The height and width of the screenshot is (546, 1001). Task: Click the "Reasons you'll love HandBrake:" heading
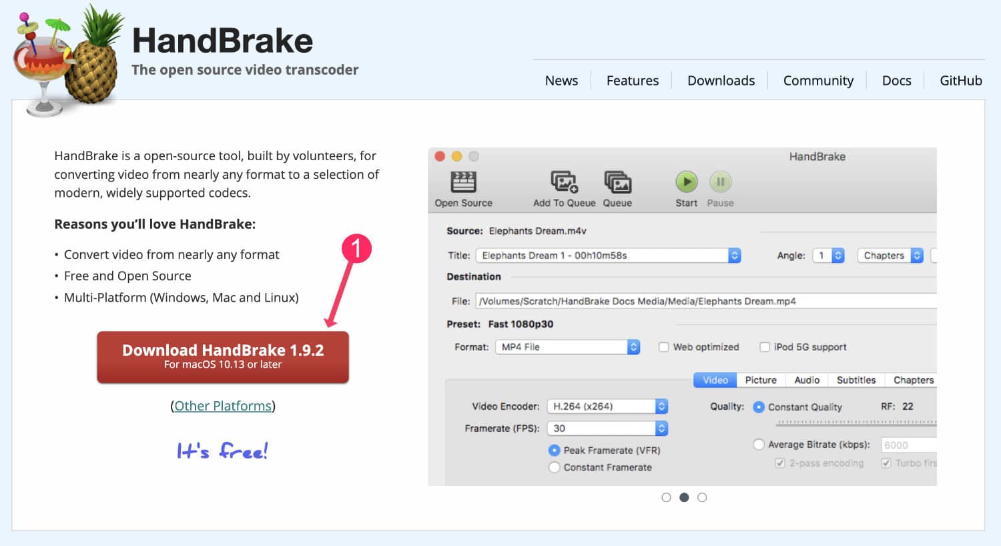coord(155,224)
